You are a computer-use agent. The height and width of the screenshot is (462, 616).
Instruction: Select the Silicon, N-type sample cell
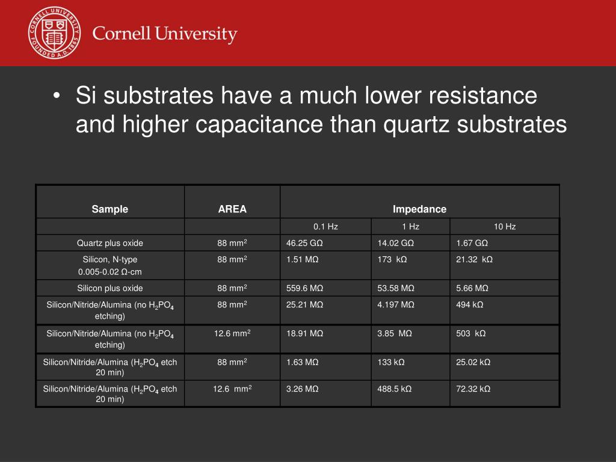pos(110,265)
